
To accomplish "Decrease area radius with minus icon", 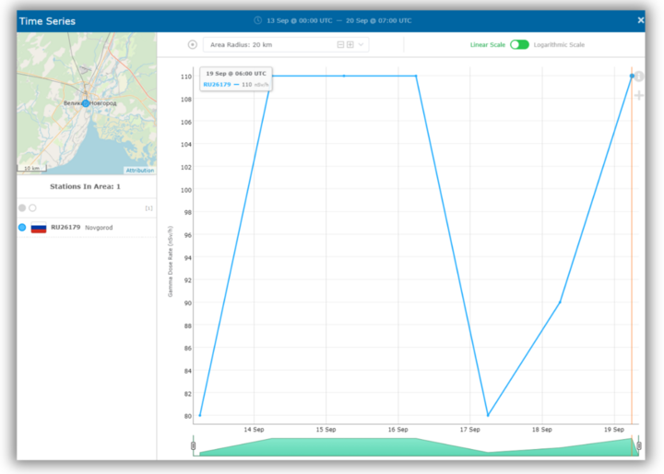I will [340, 44].
